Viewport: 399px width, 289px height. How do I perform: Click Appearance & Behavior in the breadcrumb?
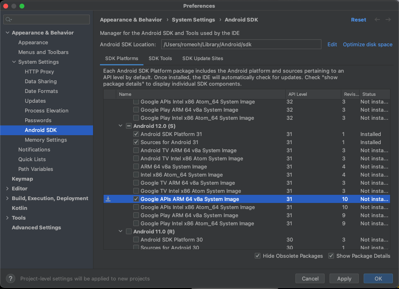click(x=131, y=20)
